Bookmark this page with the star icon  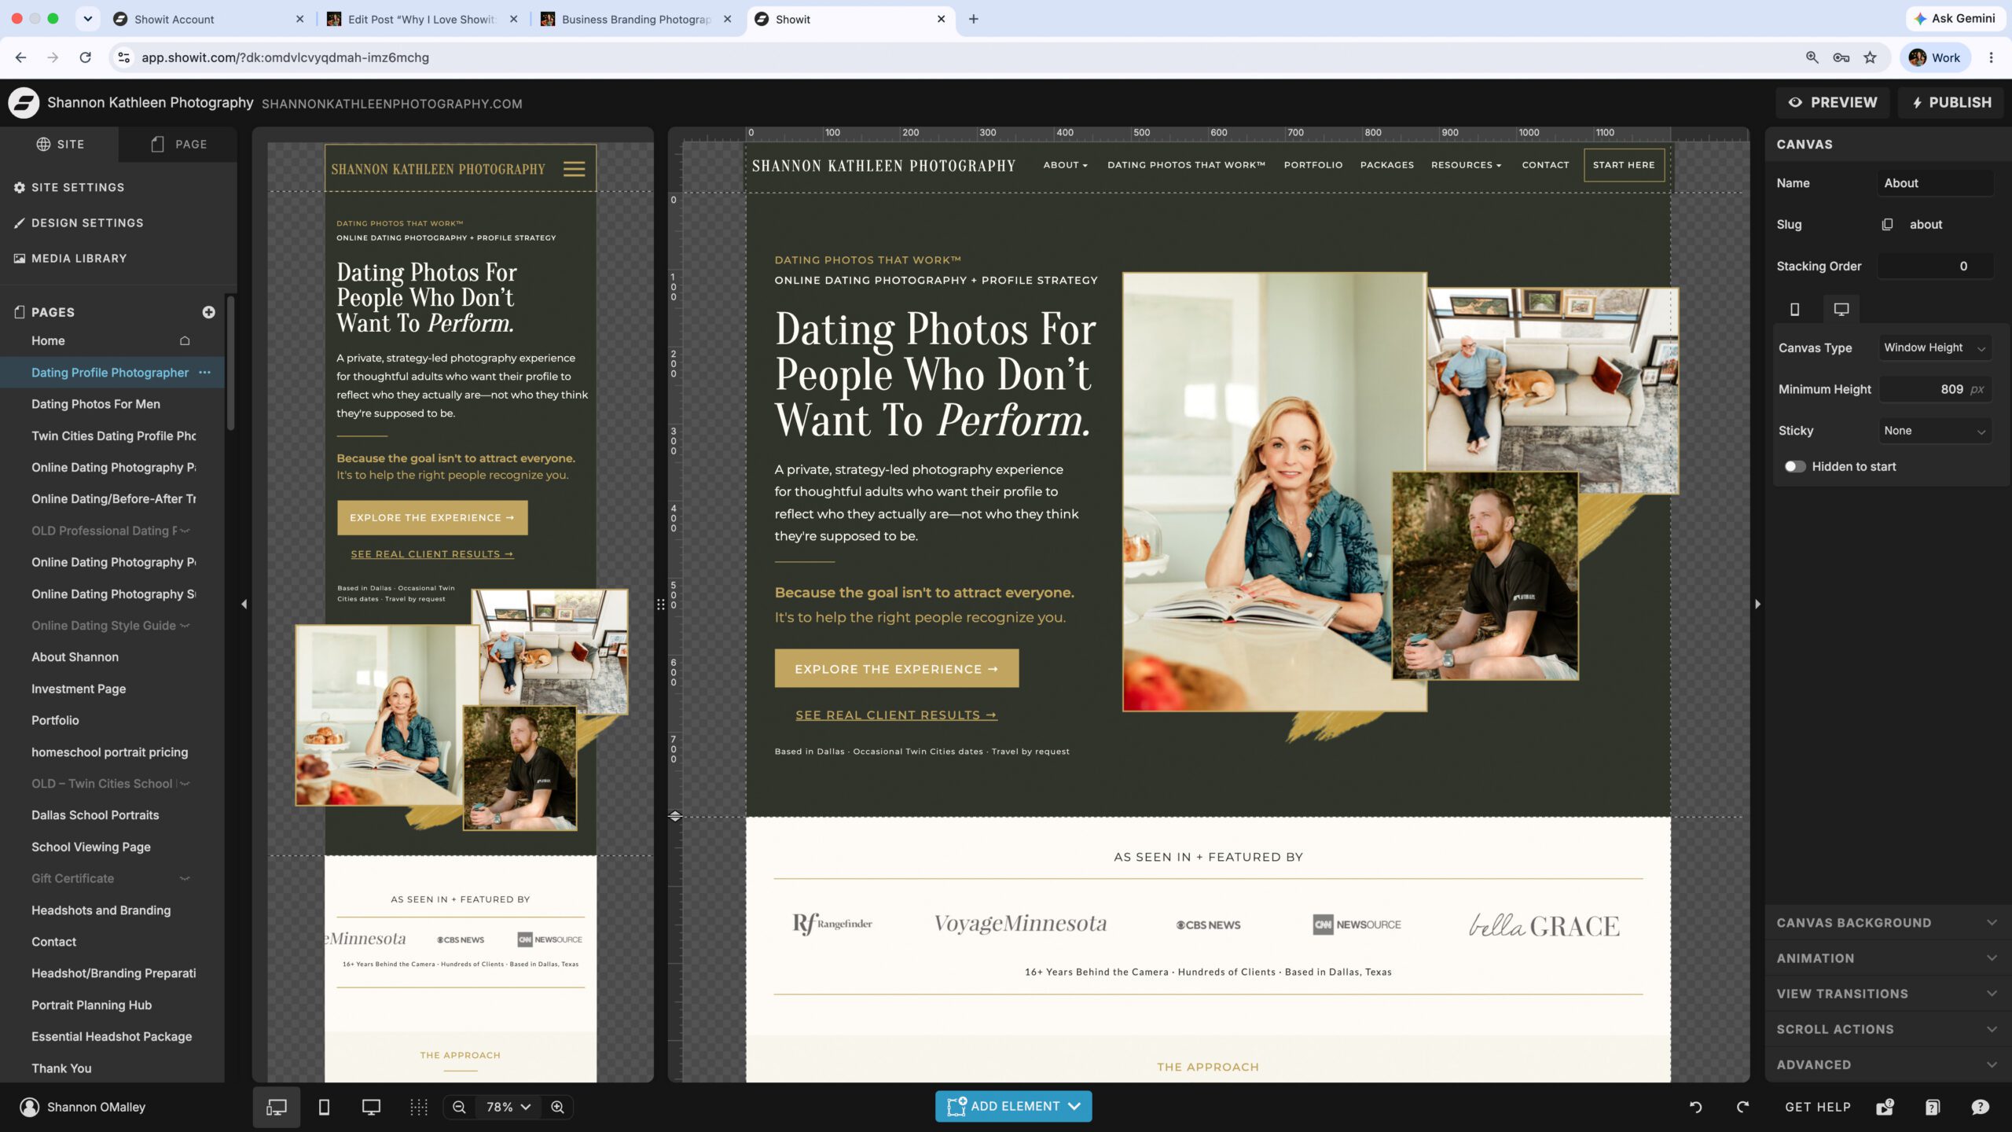1871,57
